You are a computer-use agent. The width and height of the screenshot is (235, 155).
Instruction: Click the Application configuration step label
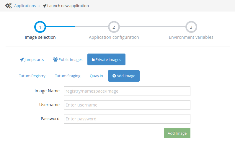[x=114, y=37]
